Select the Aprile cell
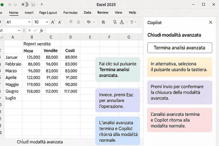Viewport: 219px width, 146px height. click(13, 78)
